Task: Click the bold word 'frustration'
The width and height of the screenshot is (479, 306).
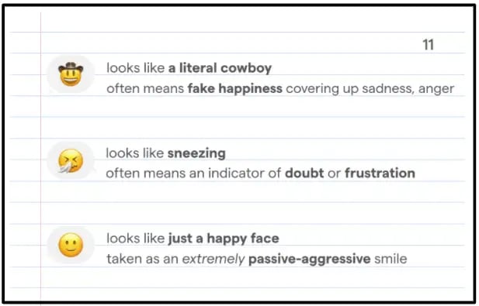Action: 380,173
